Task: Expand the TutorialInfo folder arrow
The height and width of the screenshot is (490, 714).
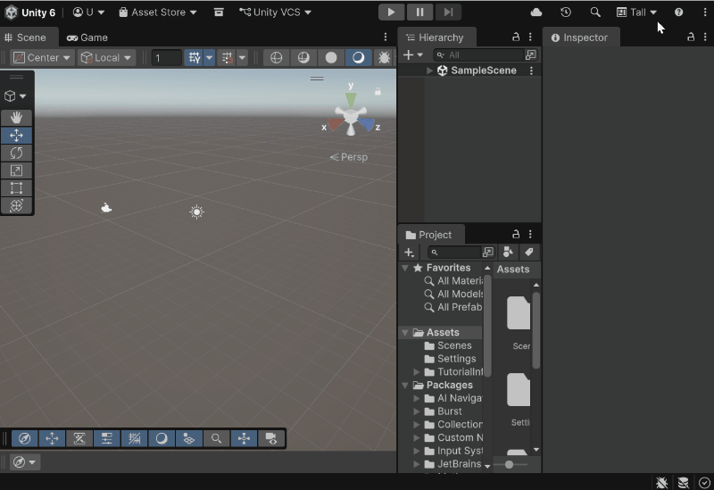Action: coord(416,372)
